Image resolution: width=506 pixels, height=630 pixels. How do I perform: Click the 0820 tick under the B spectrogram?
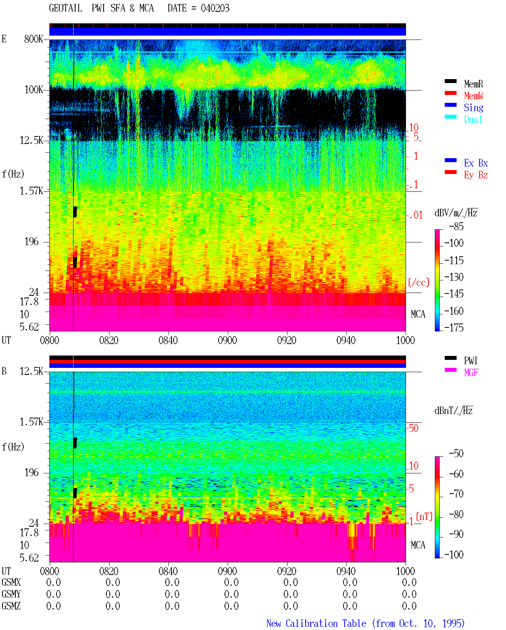[x=109, y=571]
